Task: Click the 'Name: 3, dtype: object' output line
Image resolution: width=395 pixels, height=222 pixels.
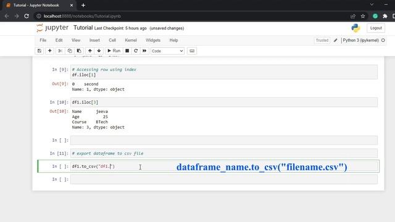Action: coord(98,128)
